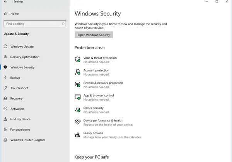Click the App & browser control window icon

coord(78,97)
